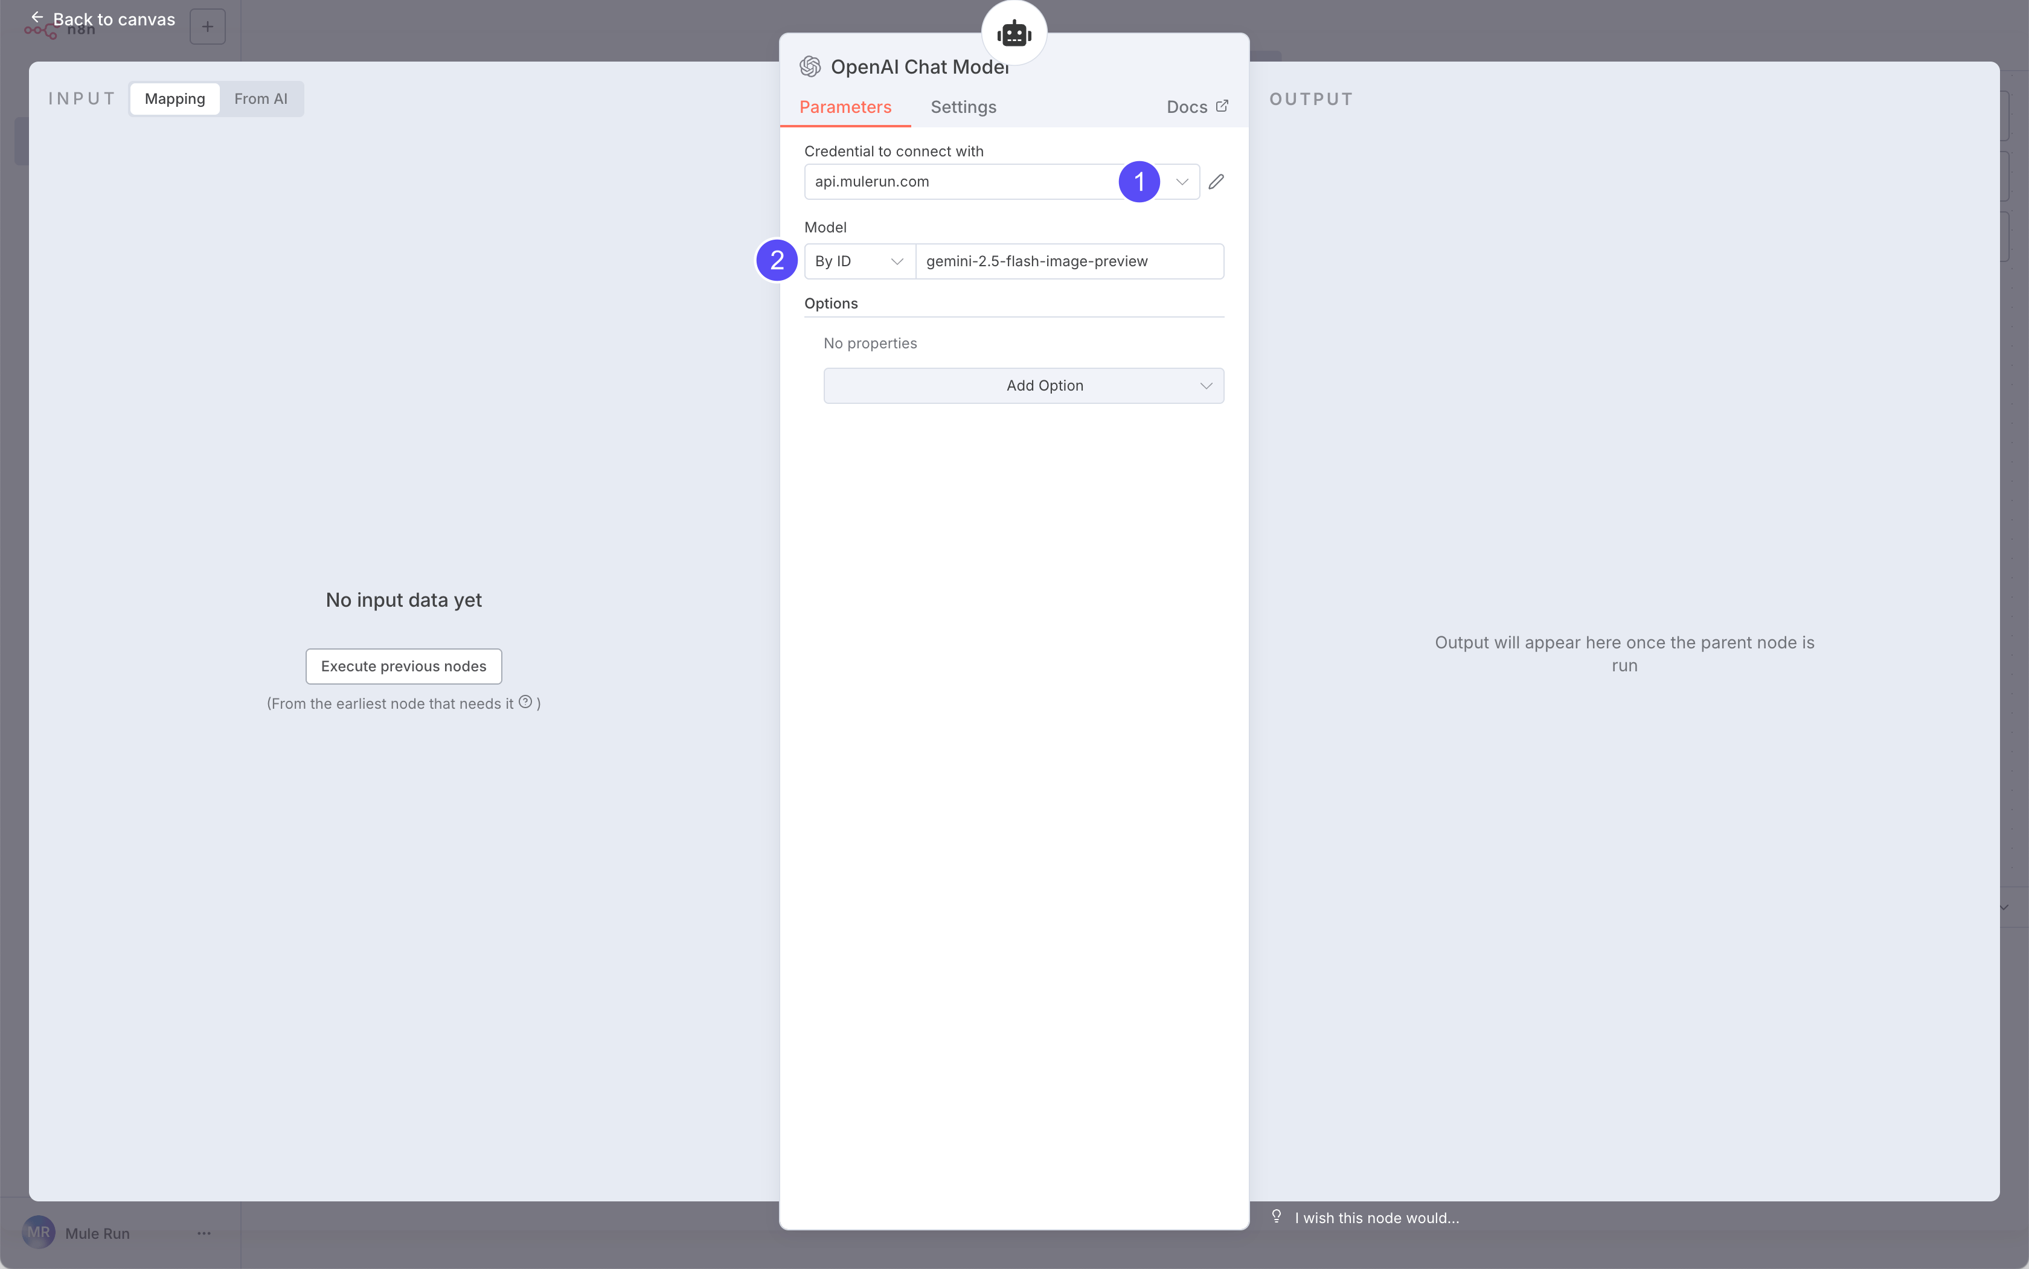Click I wish this node would link
This screenshot has width=2029, height=1269.
(x=1376, y=1218)
